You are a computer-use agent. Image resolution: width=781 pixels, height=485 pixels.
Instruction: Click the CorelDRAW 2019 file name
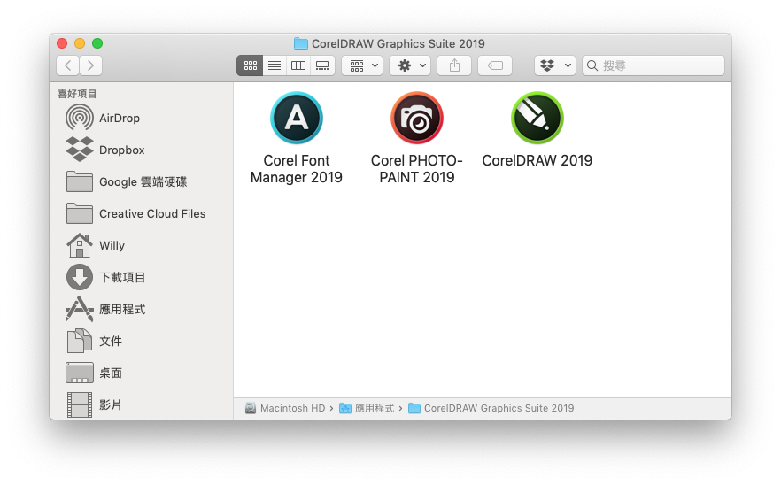pyautogui.click(x=537, y=160)
